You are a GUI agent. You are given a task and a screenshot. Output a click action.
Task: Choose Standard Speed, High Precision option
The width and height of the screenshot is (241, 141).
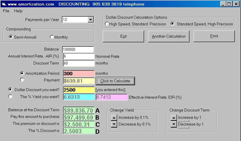click(172, 24)
